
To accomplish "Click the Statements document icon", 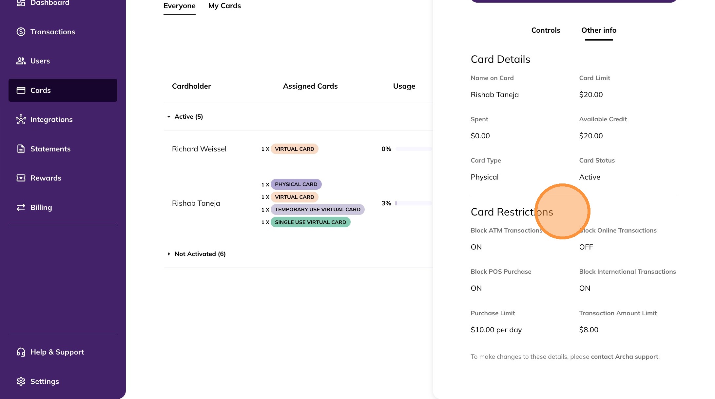I will (21, 149).
